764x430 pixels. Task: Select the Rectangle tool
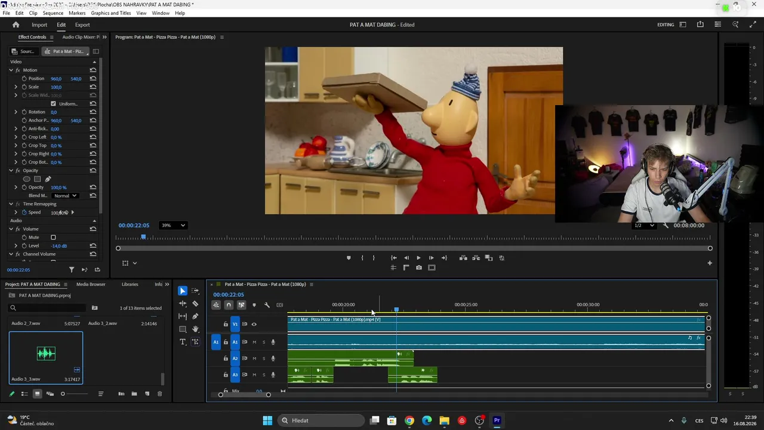point(183,329)
